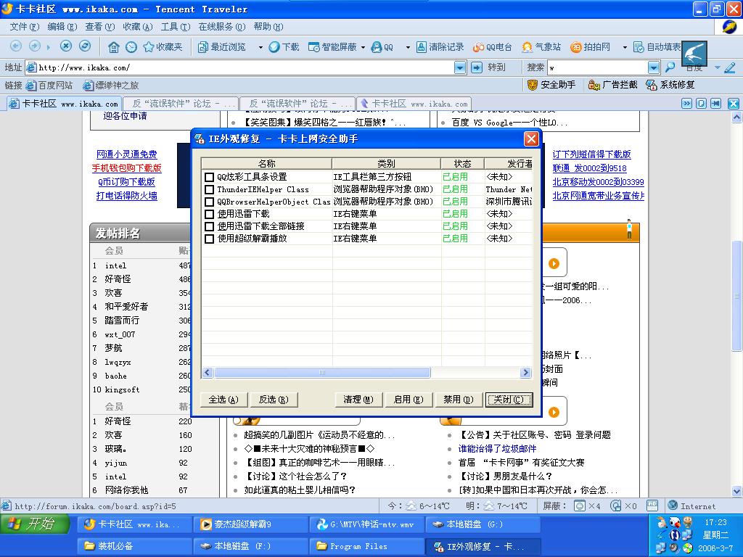Click the 自动填表 autofill toolbar item

(x=657, y=47)
